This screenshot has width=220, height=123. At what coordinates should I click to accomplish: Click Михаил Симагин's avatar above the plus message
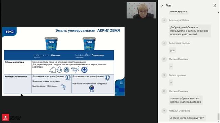coord(164,59)
